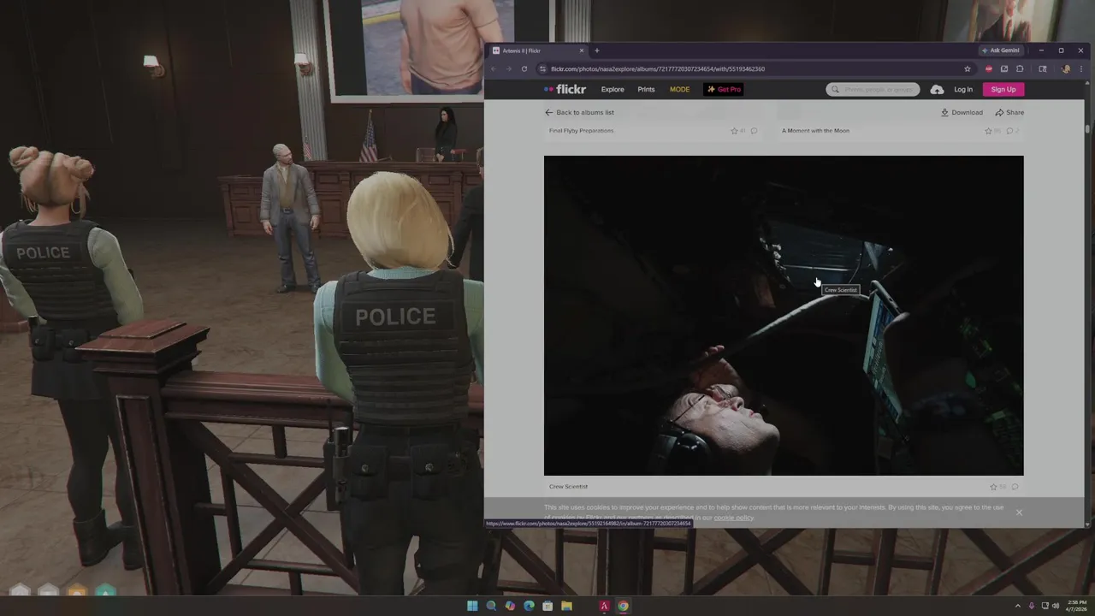The height and width of the screenshot is (616, 1095).
Task: Dismiss the cookie notice with the X
Action: point(1019,512)
